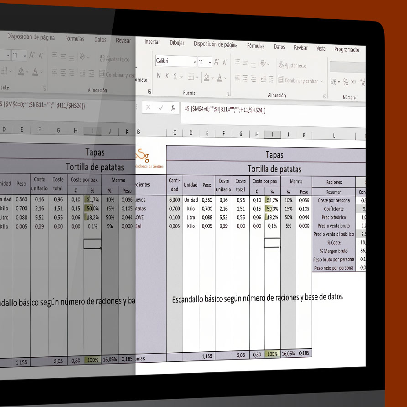Apply fill color in the bright ribbon
This screenshot has width=407, height=407.
pos(207,77)
